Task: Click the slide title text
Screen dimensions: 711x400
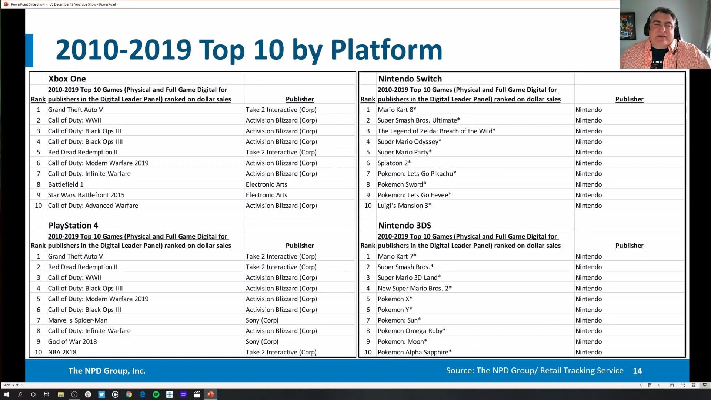Action: (x=249, y=50)
